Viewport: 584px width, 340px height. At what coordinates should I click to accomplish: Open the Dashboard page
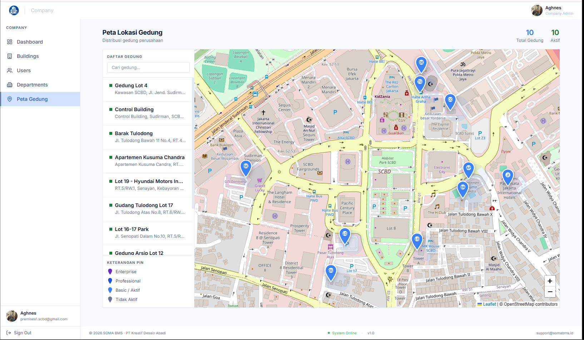click(40, 42)
